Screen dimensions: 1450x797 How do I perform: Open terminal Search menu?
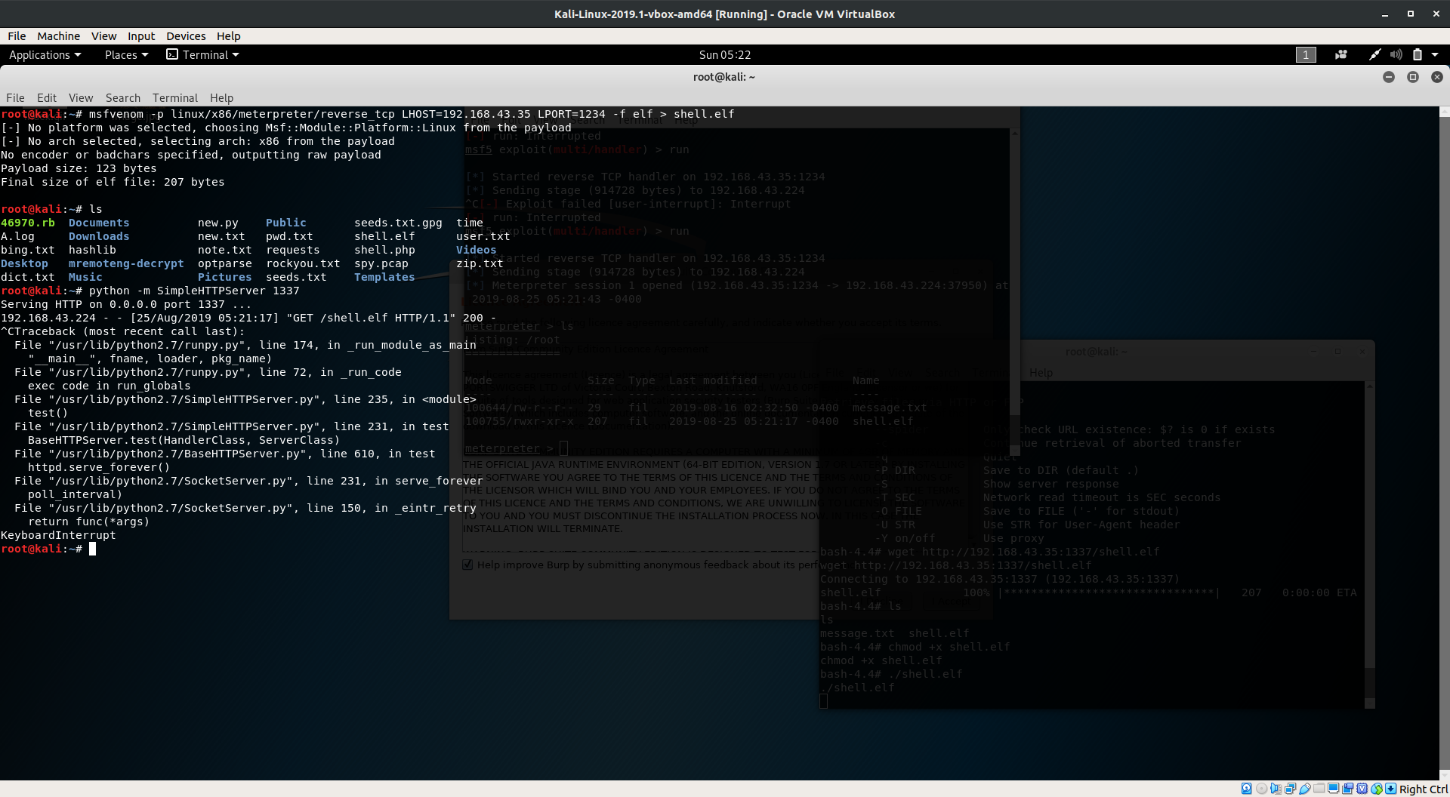pos(123,97)
